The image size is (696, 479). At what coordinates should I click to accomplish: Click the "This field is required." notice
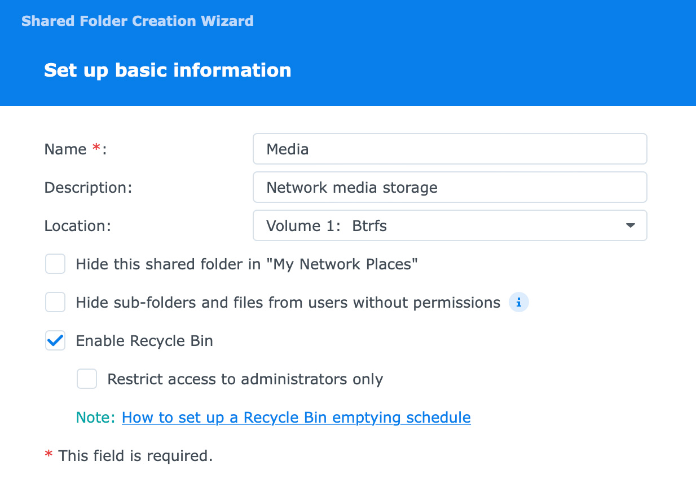(x=135, y=455)
